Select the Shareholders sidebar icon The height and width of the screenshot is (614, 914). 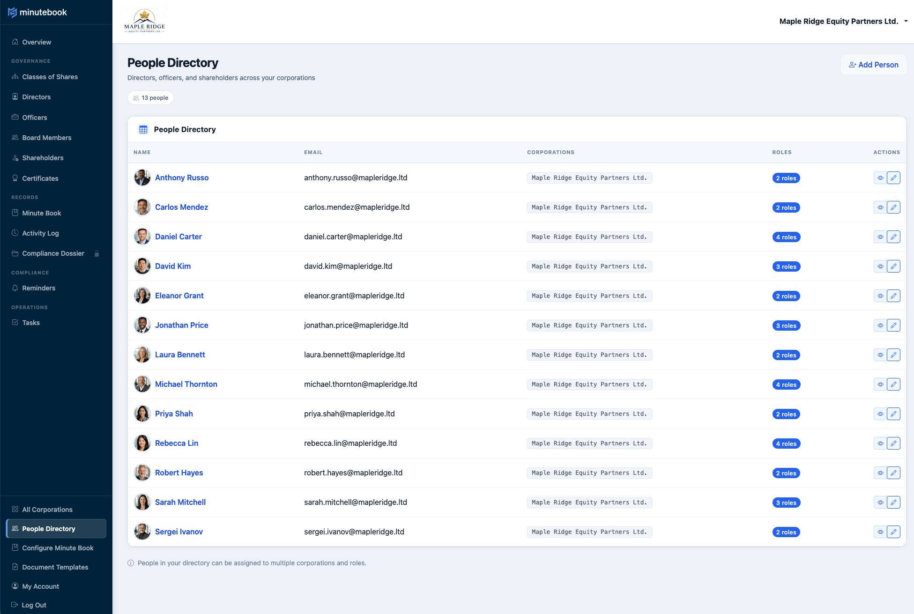tap(15, 158)
